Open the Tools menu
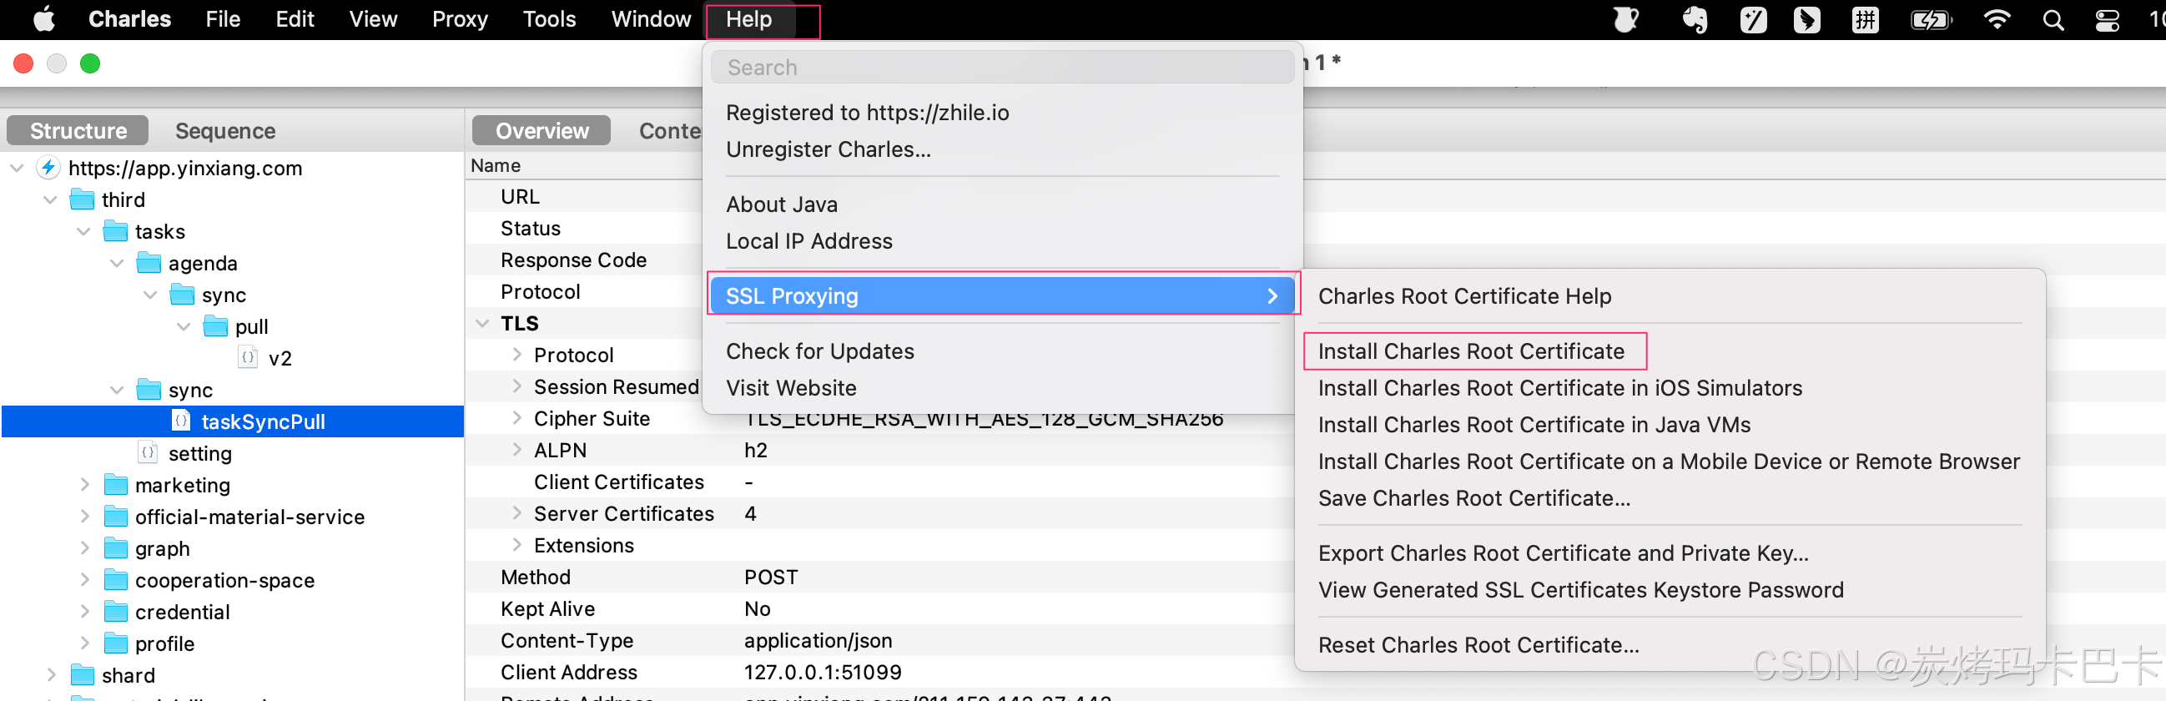Image resolution: width=2166 pixels, height=701 pixels. pos(548,19)
